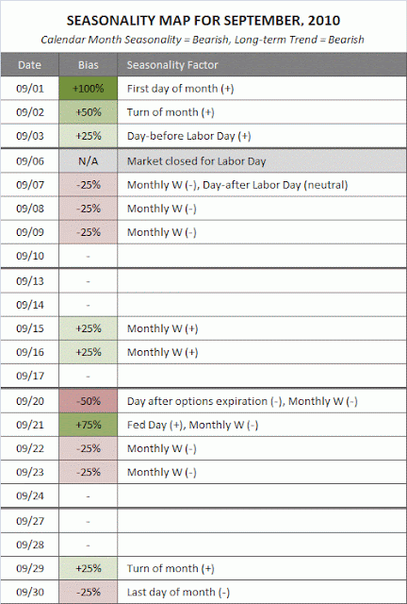The height and width of the screenshot is (604, 407).
Task: Click the Bias column header
Action: (89, 65)
